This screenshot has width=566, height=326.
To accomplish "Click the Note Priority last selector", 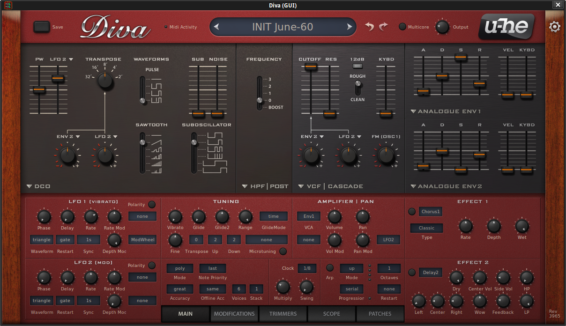I will (x=213, y=268).
